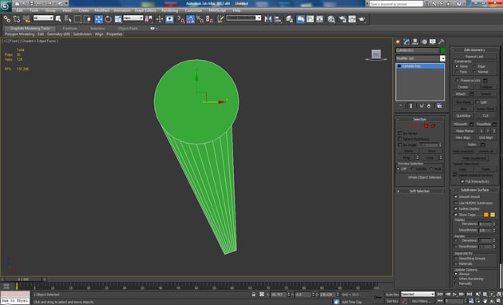503x305 pixels.
Task: Click the Element sub-object selection icon
Action: [433, 126]
